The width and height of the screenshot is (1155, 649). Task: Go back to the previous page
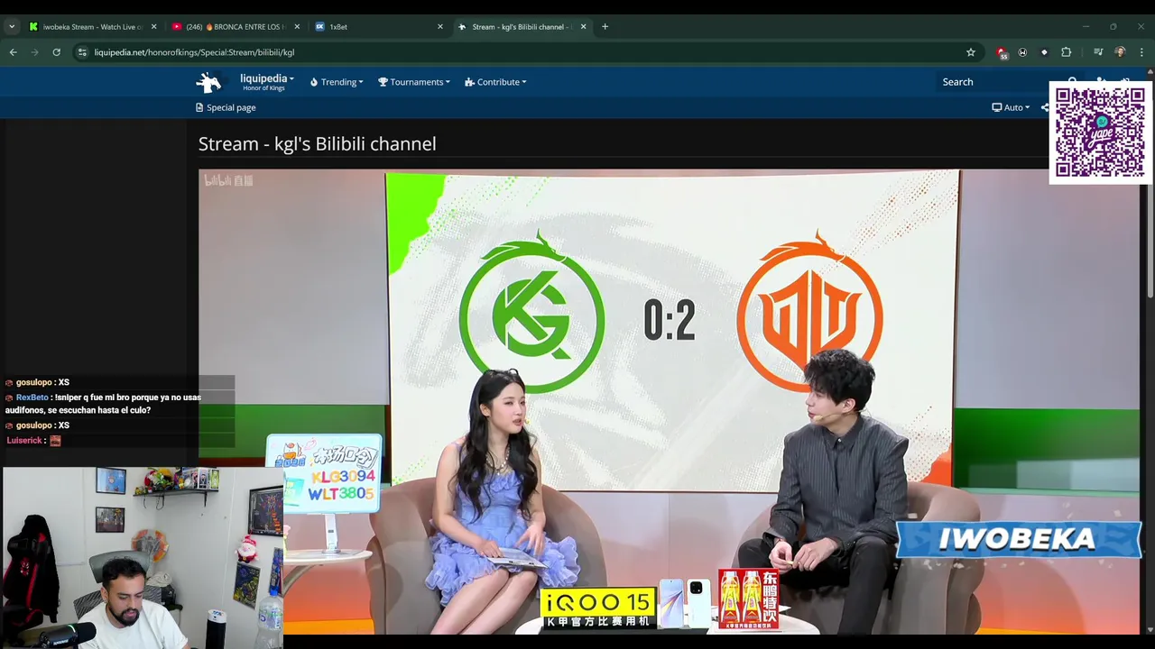14,52
